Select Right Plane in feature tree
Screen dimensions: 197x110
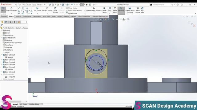pyautogui.click(x=9, y=50)
